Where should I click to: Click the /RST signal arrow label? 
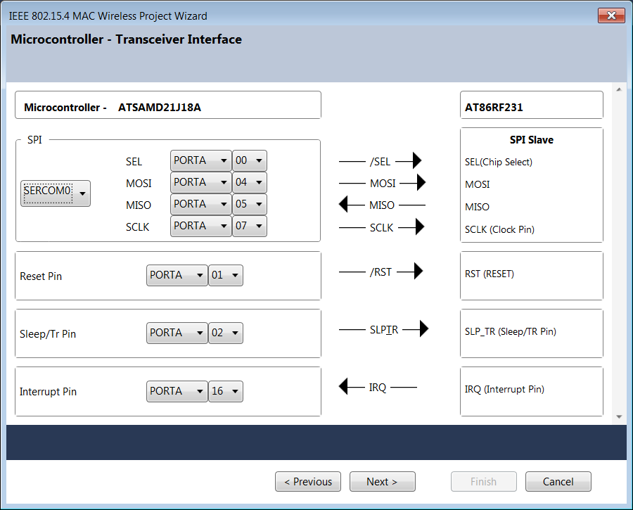tap(381, 272)
